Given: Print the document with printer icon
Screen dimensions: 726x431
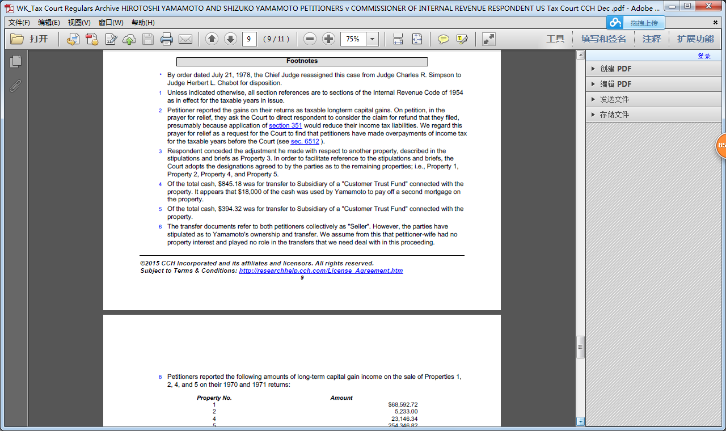Looking at the screenshot, I should point(167,39).
